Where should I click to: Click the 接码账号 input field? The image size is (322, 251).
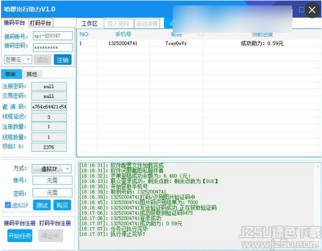click(53, 36)
